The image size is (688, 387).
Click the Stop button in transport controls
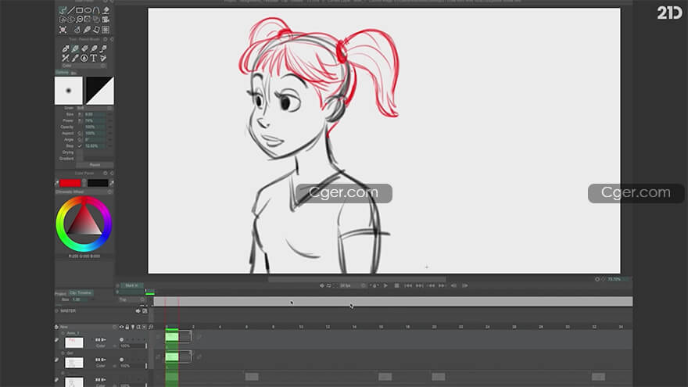point(396,285)
